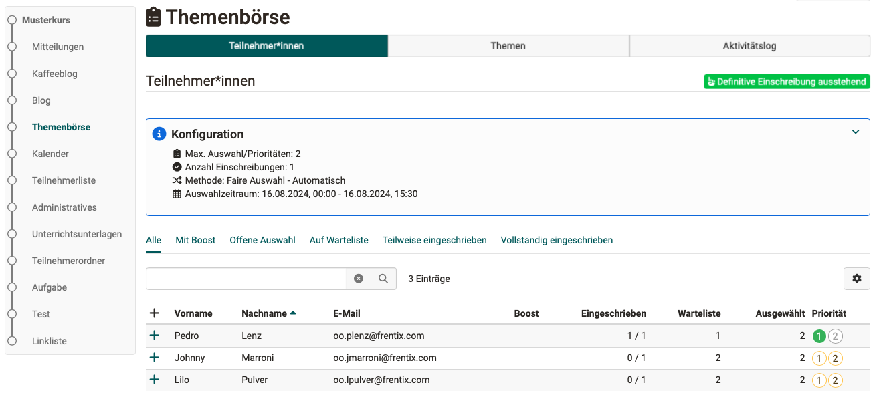Open the table settings gear icon
Viewport: 879px width, 401px height.
(x=857, y=278)
